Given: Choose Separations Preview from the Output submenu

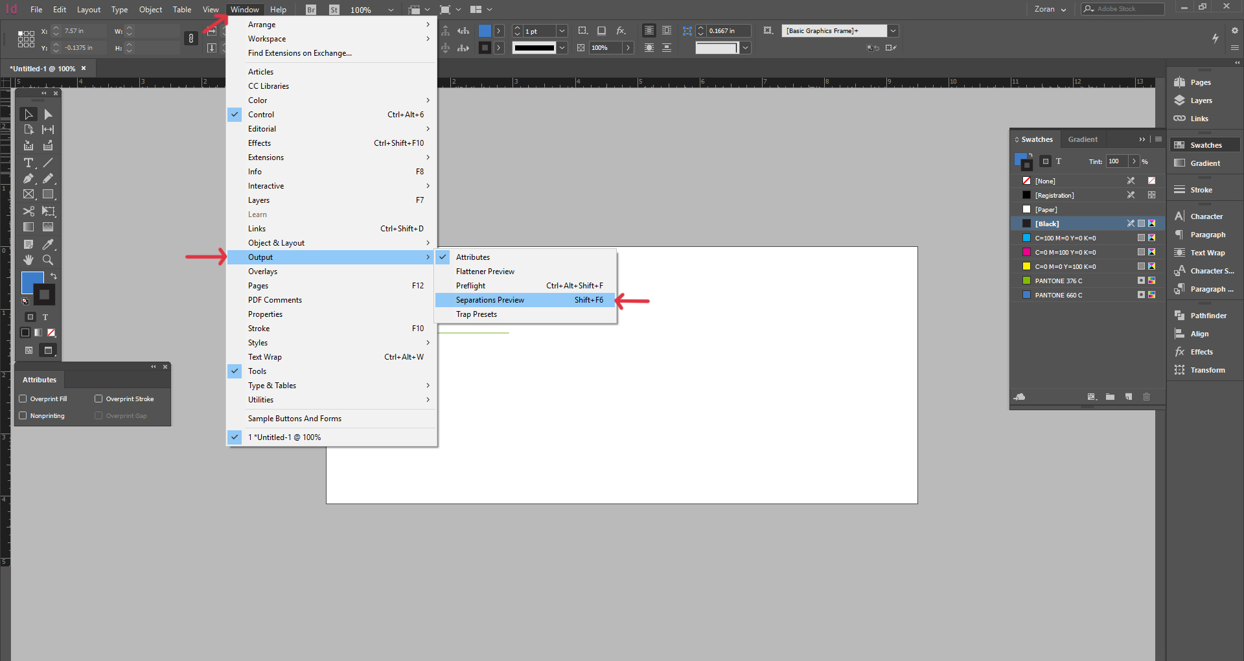Looking at the screenshot, I should 490,299.
